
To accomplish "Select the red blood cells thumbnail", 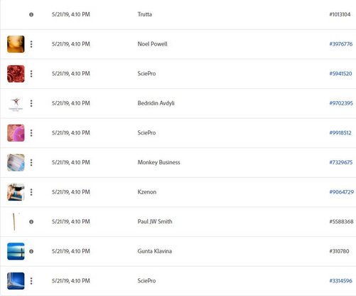I will (x=16, y=74).
